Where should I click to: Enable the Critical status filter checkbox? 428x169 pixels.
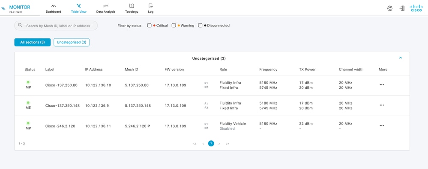tap(150, 26)
